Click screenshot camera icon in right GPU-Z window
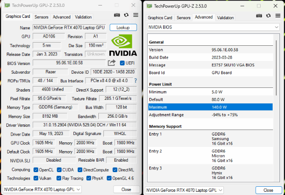This screenshot has width=285, height=195. (x=259, y=16)
